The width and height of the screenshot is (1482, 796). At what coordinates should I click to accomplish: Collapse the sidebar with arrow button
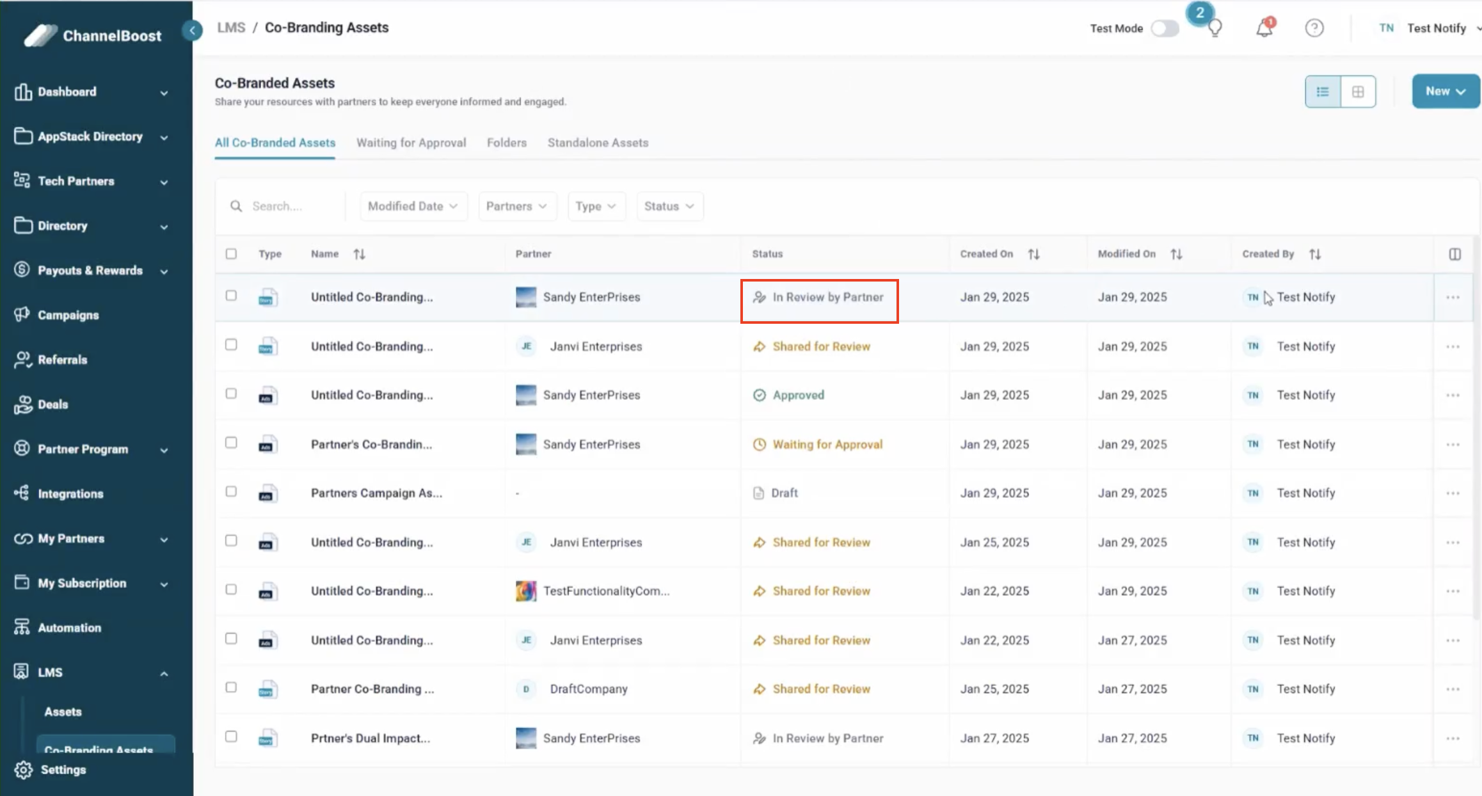click(192, 29)
